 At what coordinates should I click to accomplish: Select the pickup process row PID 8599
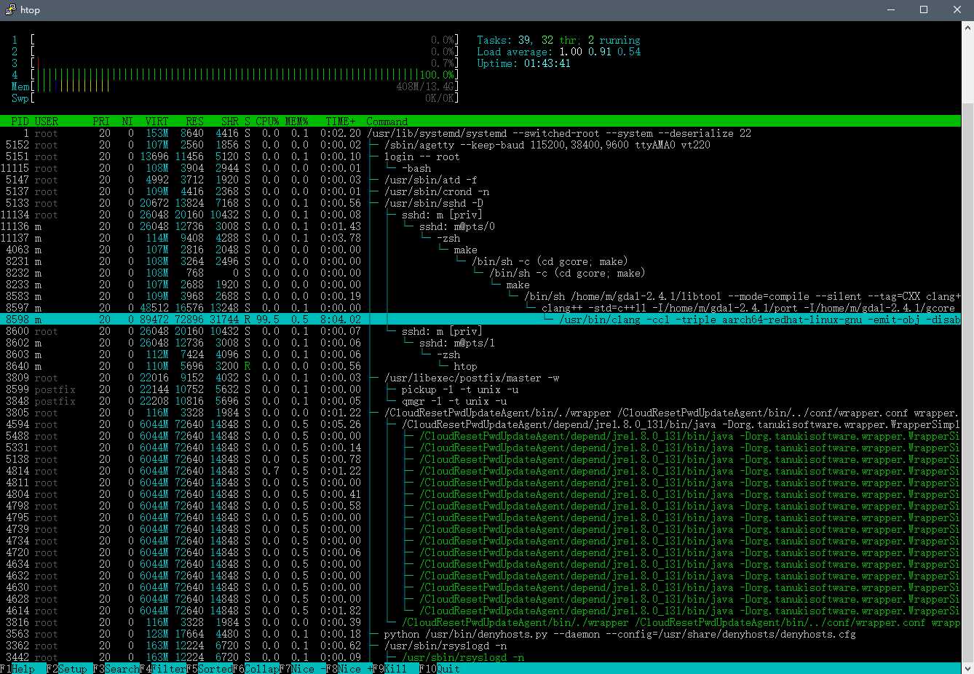480,389
